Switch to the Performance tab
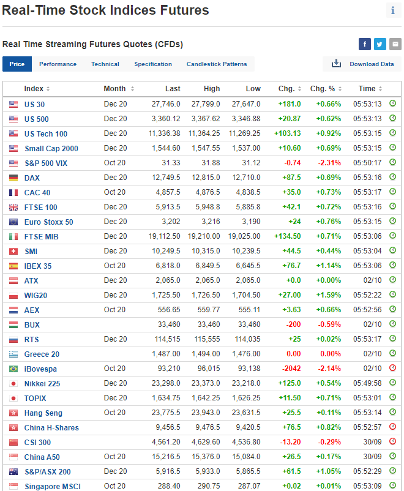The width and height of the screenshot is (404, 491). (x=58, y=64)
